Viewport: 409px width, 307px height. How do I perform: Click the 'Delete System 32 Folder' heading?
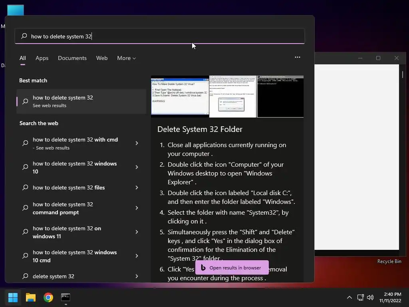pyautogui.click(x=200, y=129)
